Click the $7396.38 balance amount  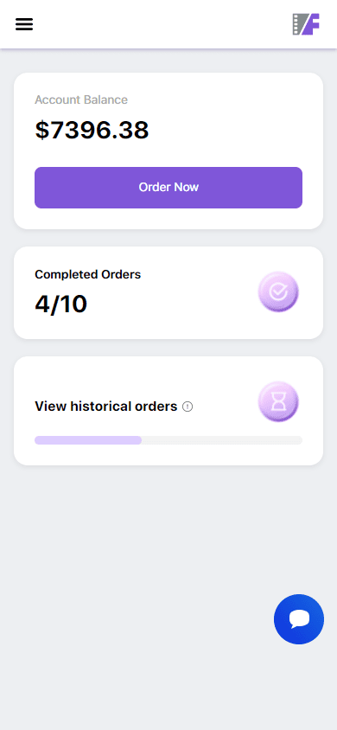(92, 130)
